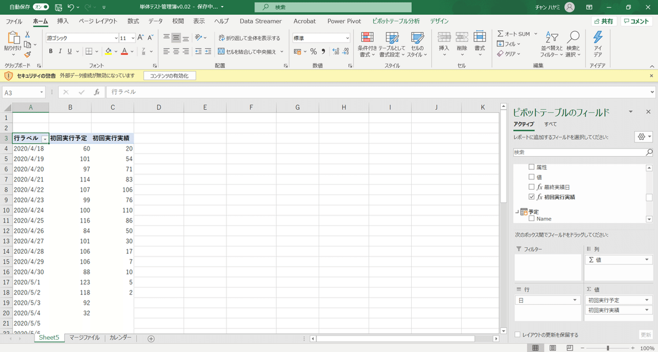Click the fill color bucket swatch

tap(108, 52)
